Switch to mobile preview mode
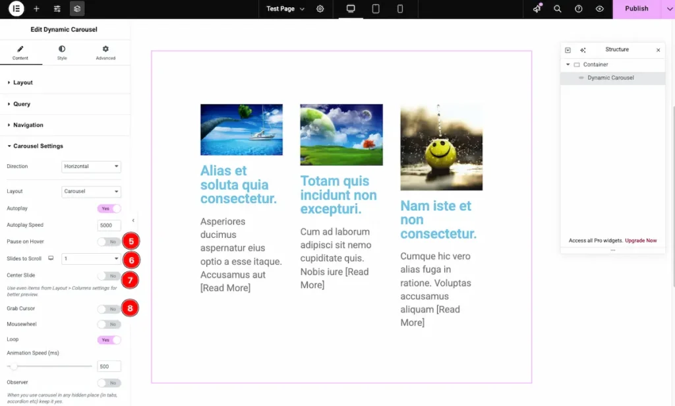The height and width of the screenshot is (406, 675). click(400, 9)
